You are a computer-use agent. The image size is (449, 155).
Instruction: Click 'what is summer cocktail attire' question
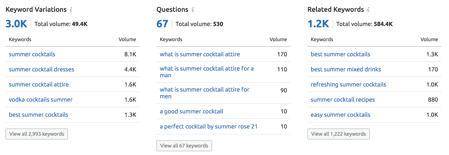point(200,54)
